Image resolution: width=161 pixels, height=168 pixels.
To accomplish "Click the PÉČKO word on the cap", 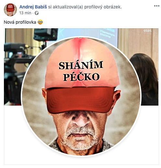I will pyautogui.click(x=81, y=77).
